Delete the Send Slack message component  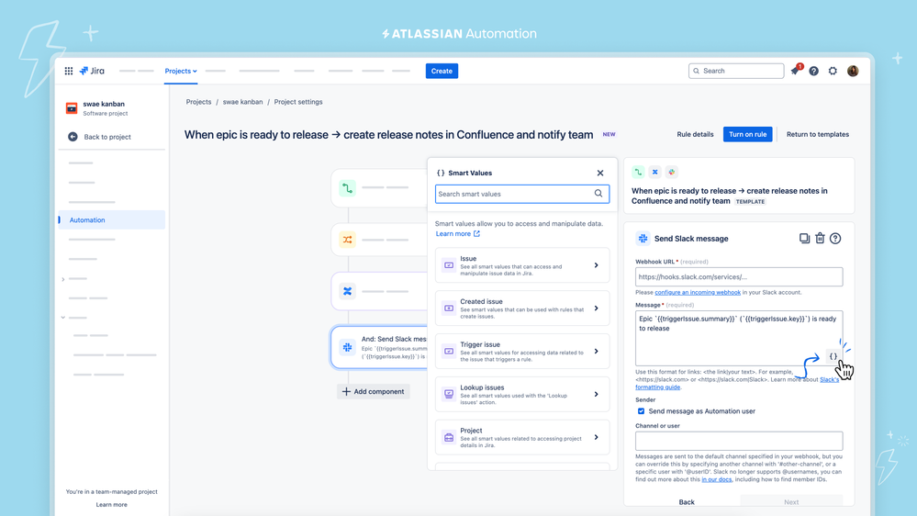point(820,238)
